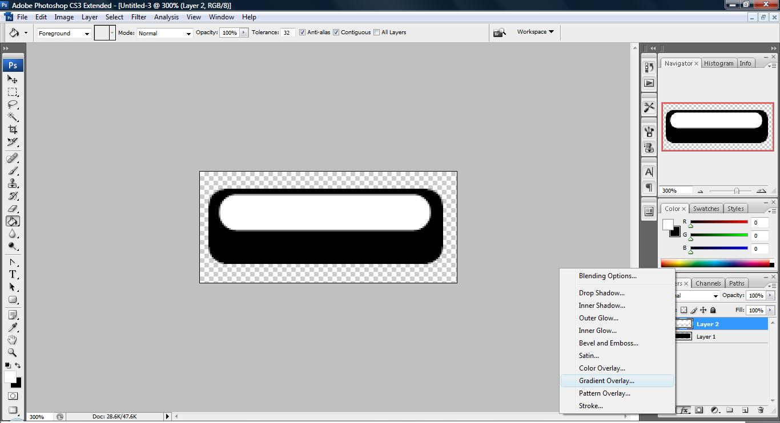Select the Blur tool

click(x=13, y=234)
